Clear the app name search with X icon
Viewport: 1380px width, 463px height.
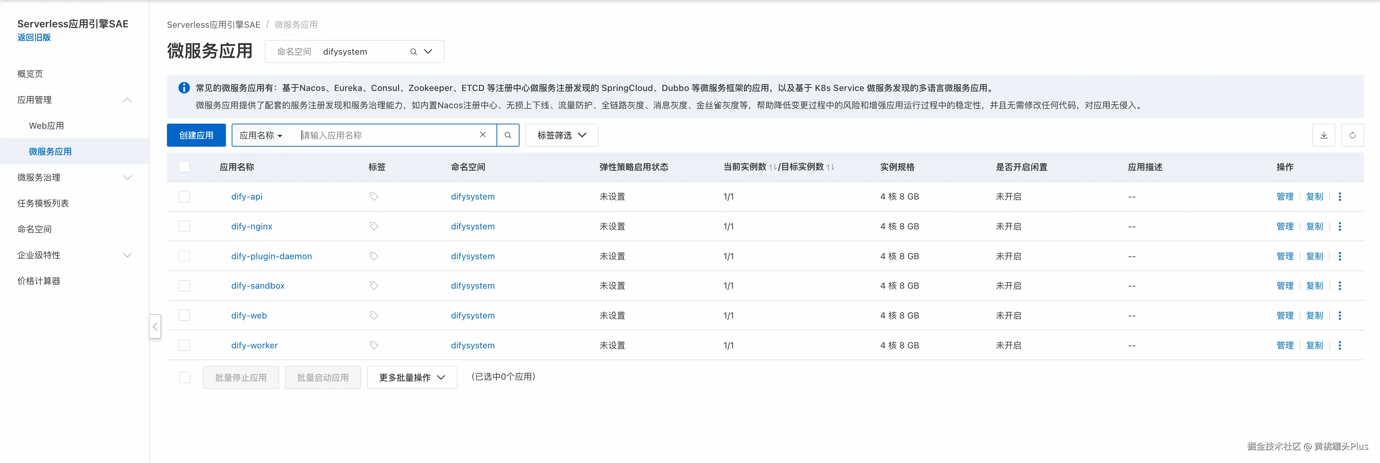coord(483,135)
